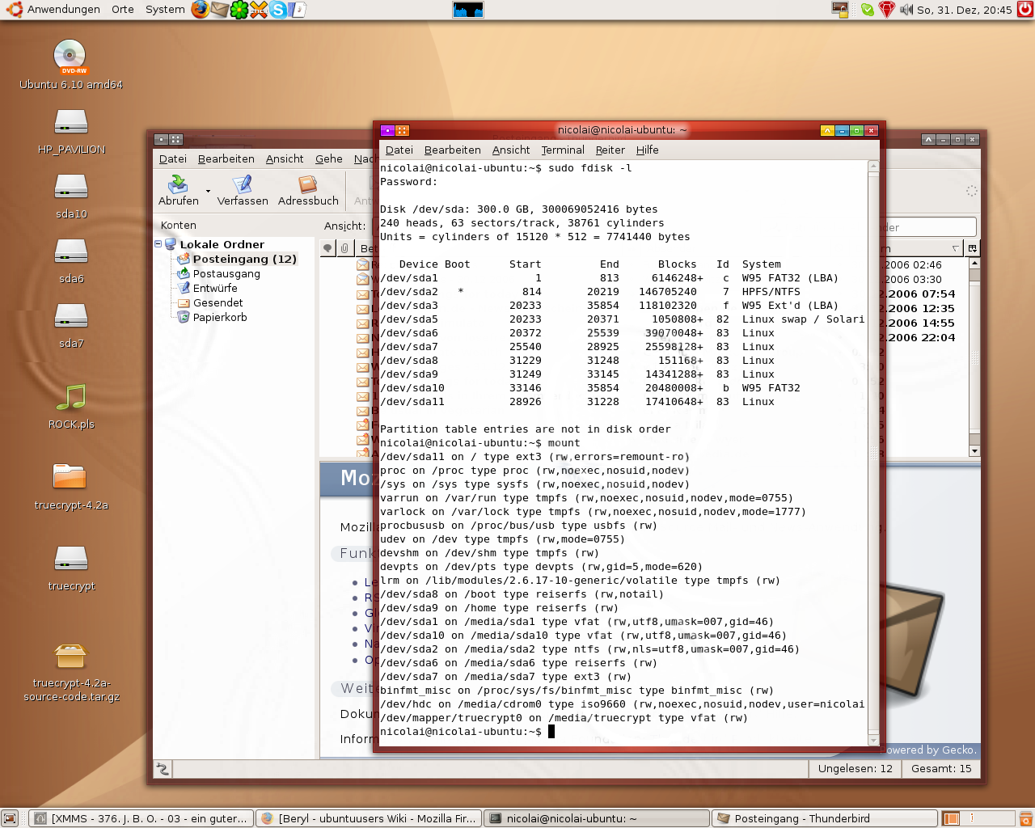Screen dimensions: 1035x828
Task: Open Terminal's Datei menu
Action: click(x=399, y=150)
